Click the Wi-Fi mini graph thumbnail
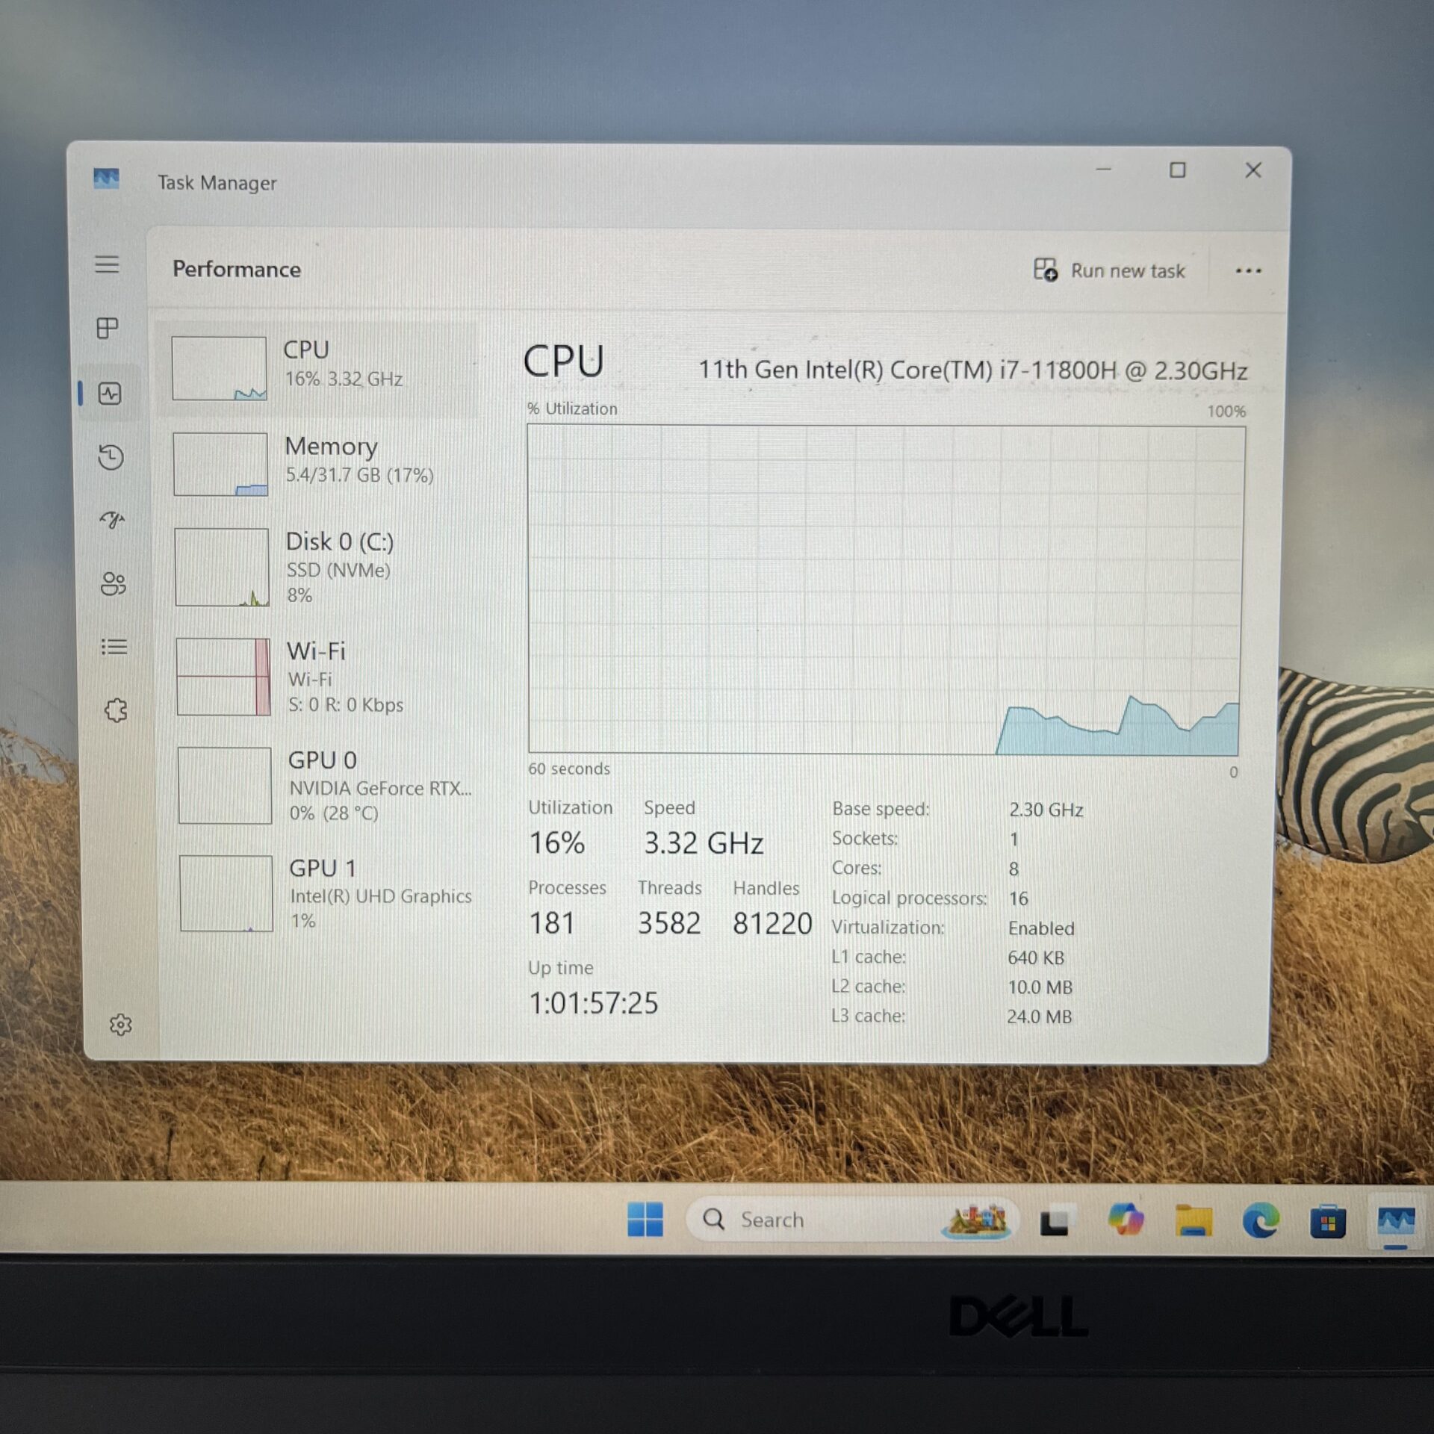The height and width of the screenshot is (1434, 1434). coord(223,677)
